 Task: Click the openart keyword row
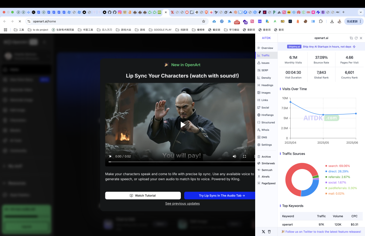coord(321,225)
